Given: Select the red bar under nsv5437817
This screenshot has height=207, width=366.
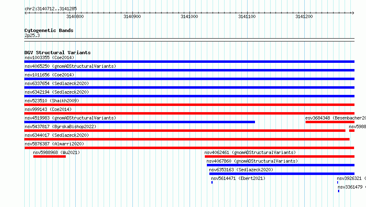Looking at the screenshot, I should point(185,131).
